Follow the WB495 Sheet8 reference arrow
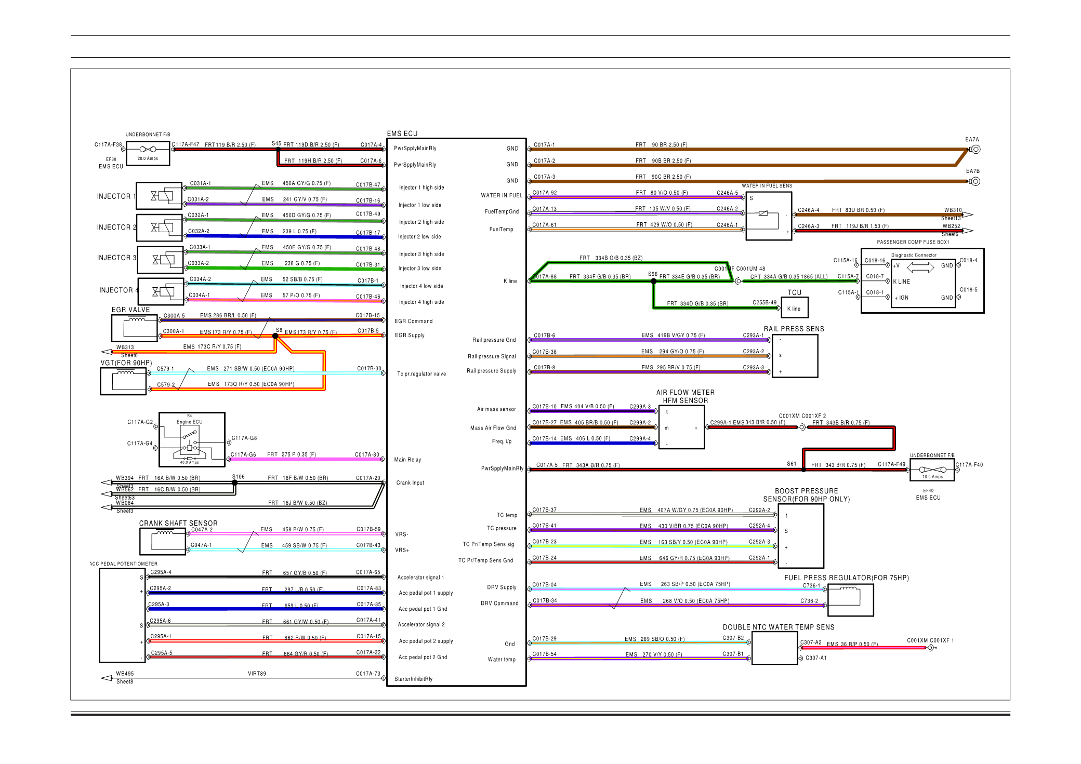Screen dimensions: 1081x764 click(x=107, y=678)
